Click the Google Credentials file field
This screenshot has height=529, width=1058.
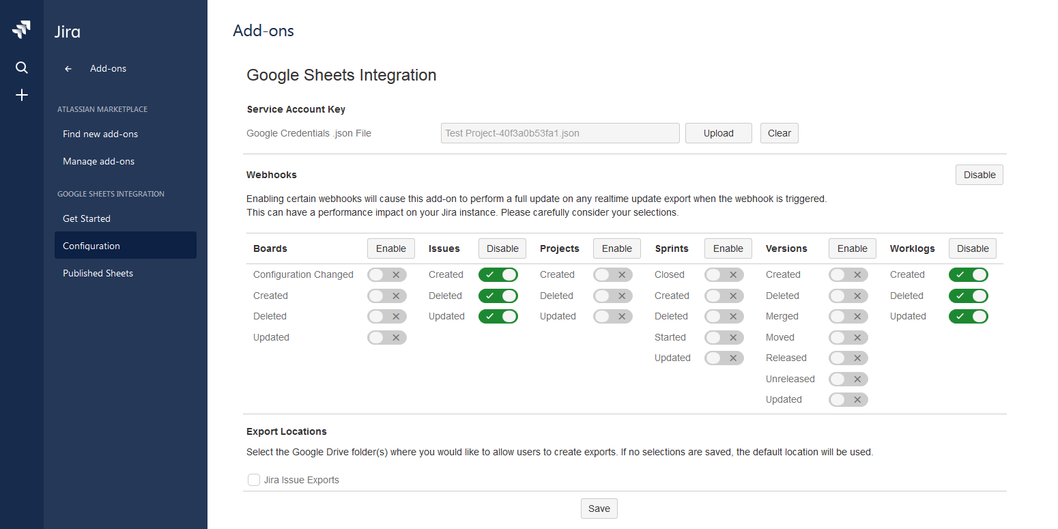click(x=560, y=133)
